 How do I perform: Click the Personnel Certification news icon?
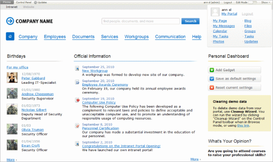tap(77, 125)
